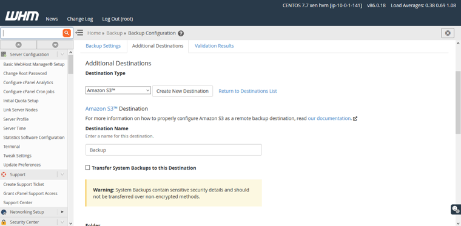This screenshot has width=461, height=226.
Task: Collapse the Security Center chevron
Action: [x=62, y=222]
